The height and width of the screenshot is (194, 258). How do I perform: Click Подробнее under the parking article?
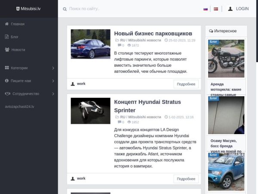(x=186, y=84)
